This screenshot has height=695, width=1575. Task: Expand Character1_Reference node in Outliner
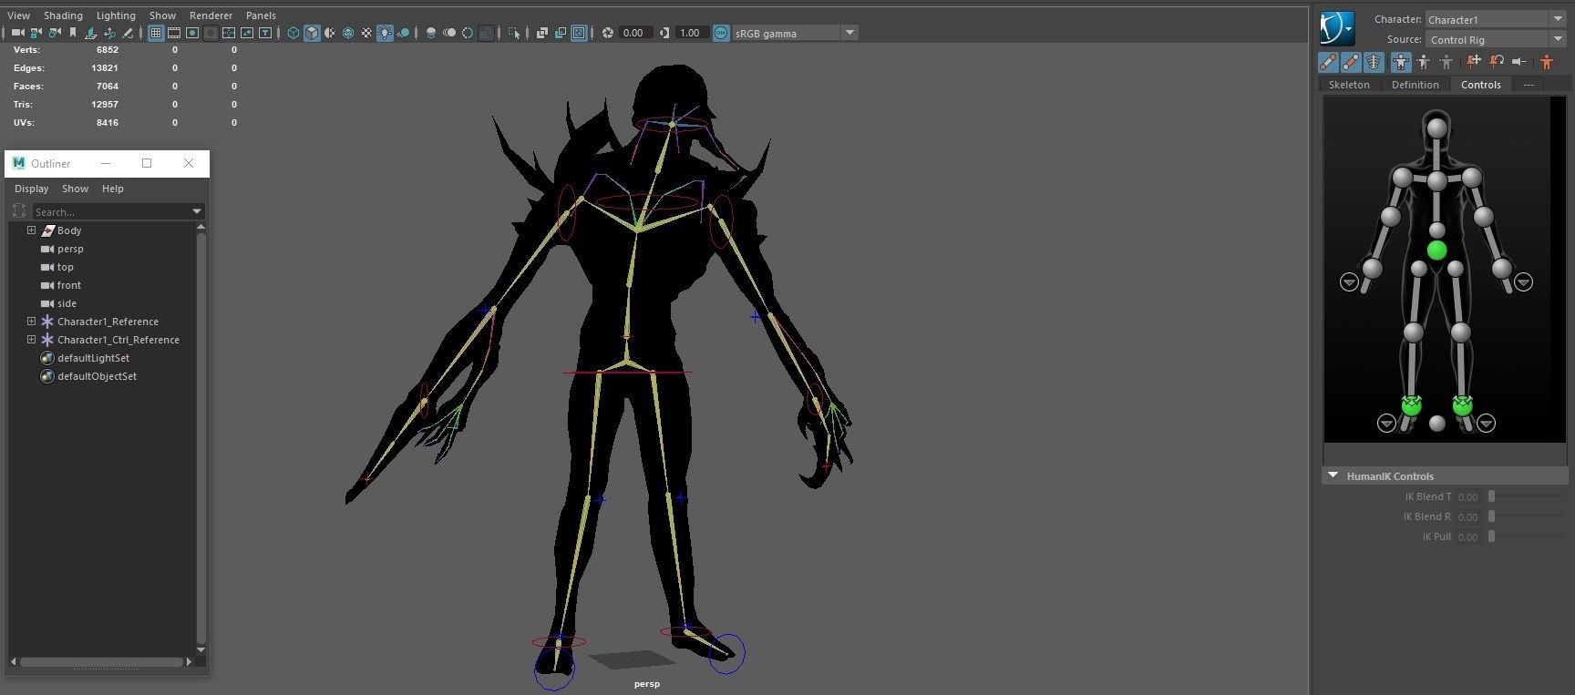tap(31, 322)
